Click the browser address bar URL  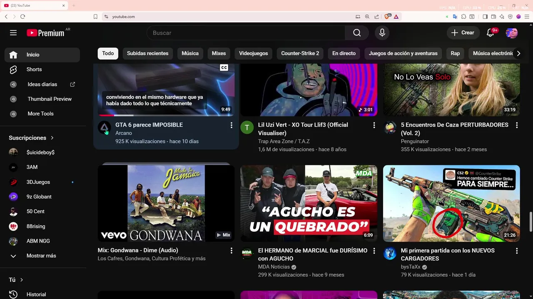(124, 17)
